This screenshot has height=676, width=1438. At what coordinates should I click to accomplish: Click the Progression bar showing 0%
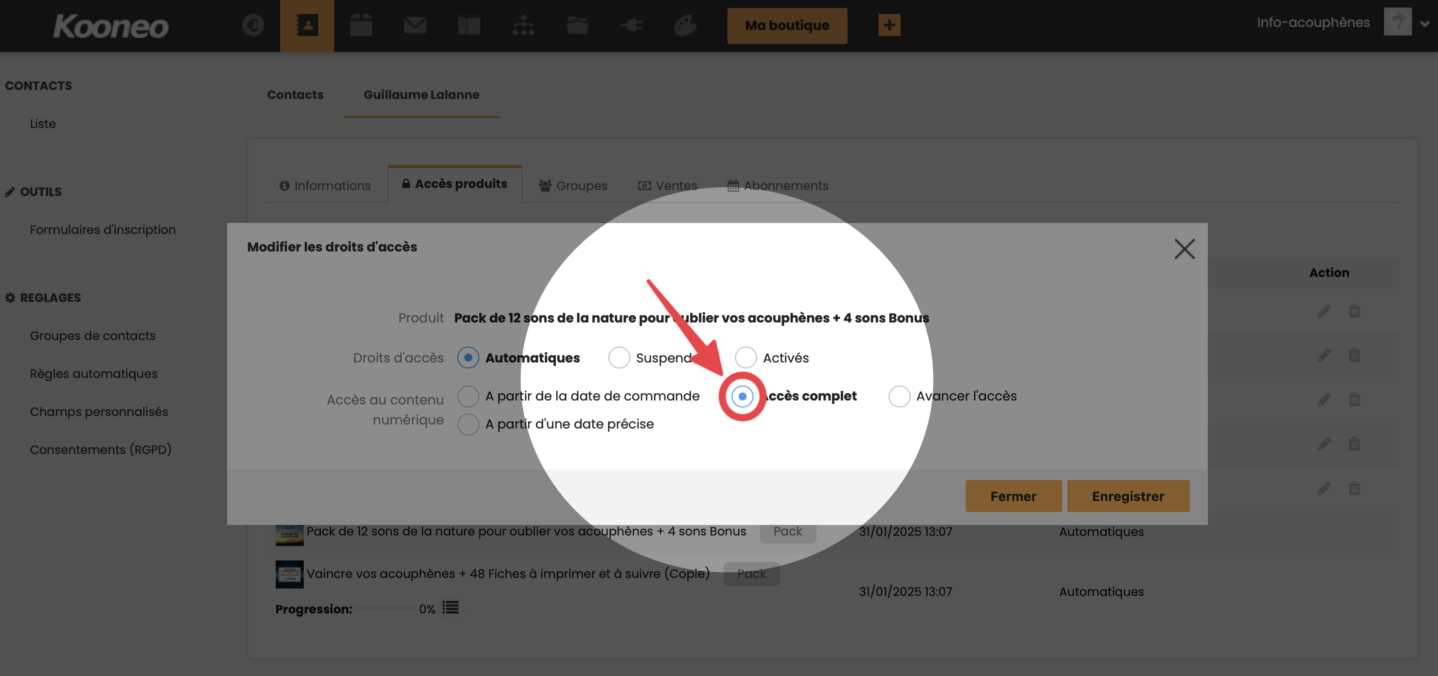point(386,609)
